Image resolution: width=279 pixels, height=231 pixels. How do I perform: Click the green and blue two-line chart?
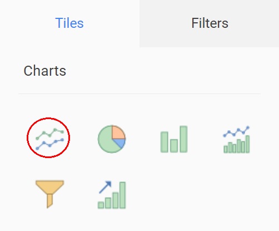(49, 139)
